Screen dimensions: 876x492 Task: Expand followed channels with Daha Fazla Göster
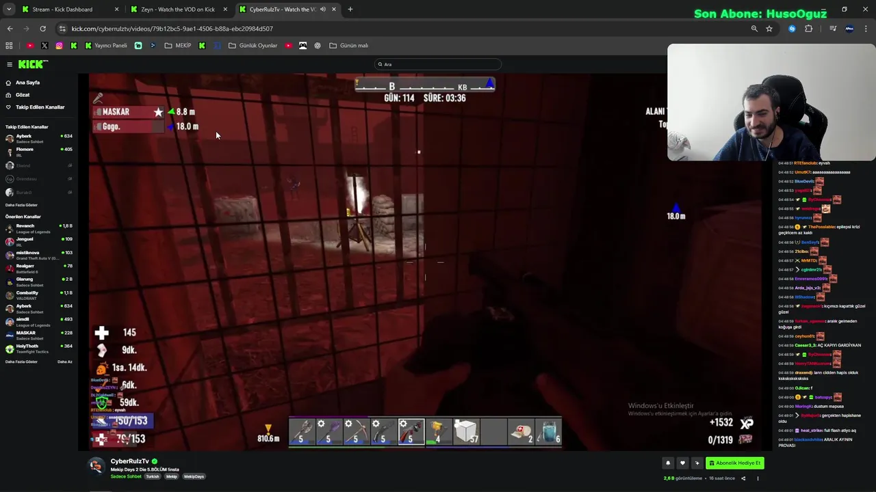coord(21,205)
